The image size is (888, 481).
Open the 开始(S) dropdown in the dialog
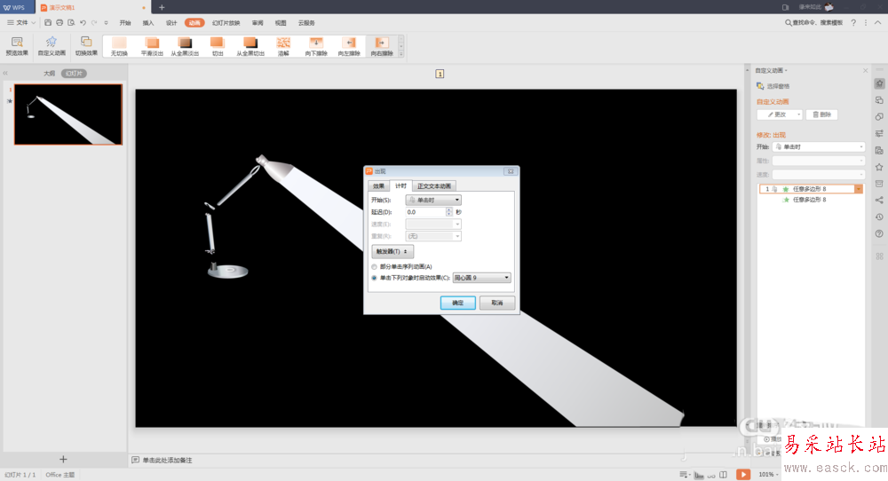pos(433,200)
